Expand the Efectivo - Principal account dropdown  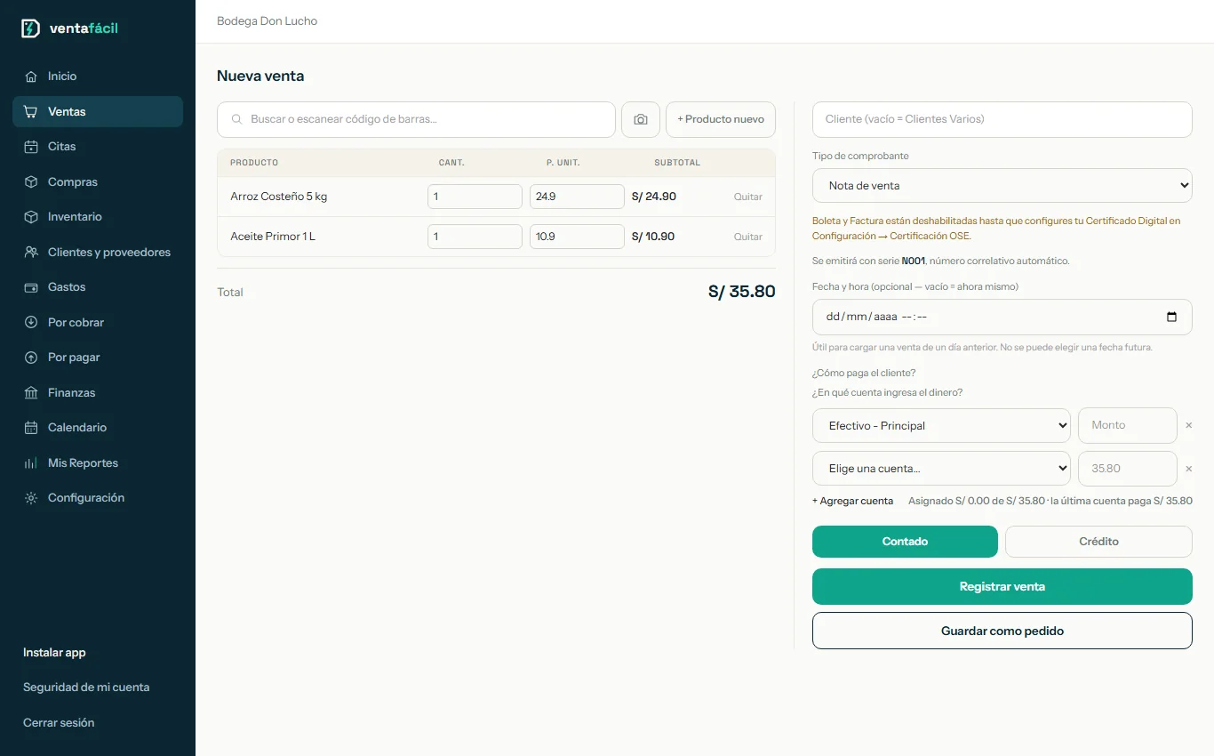pos(941,426)
